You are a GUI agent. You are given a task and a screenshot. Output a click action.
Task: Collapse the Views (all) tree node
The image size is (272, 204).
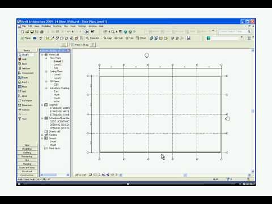[x=42, y=54]
